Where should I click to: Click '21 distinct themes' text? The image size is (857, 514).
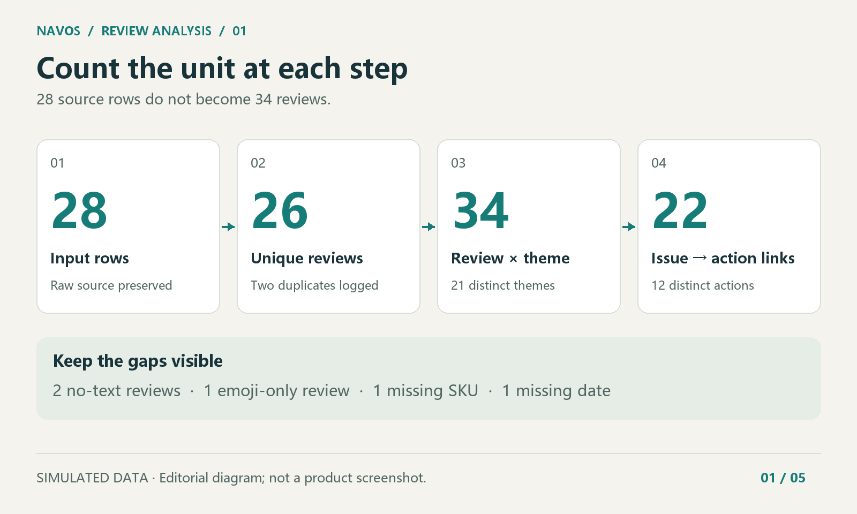tap(503, 285)
